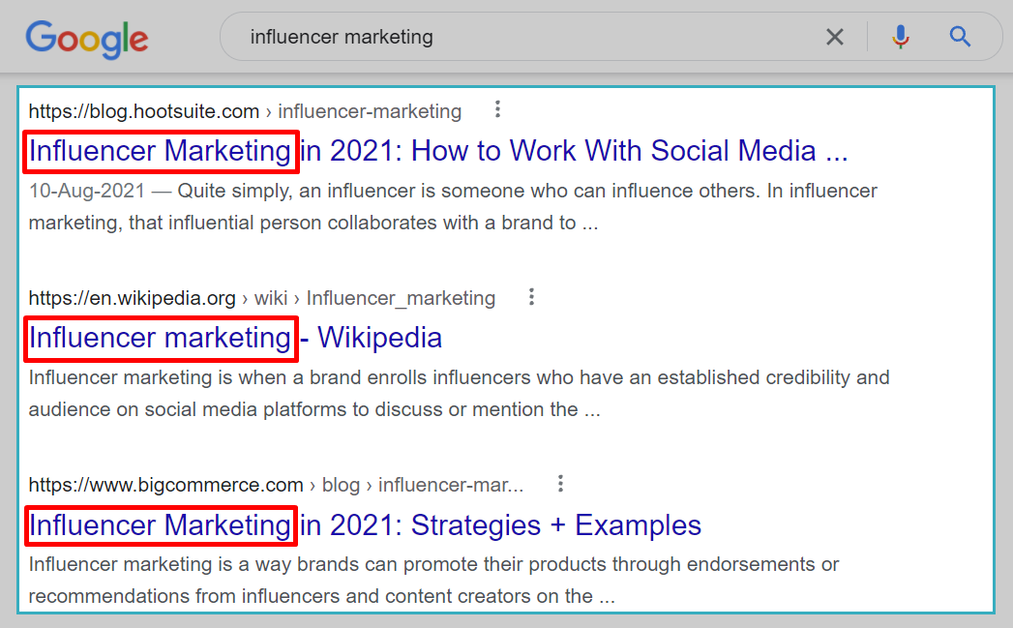The image size is (1013, 628).
Task: Open the three-dot menu beside the BigCommerce result
Action: tap(559, 483)
